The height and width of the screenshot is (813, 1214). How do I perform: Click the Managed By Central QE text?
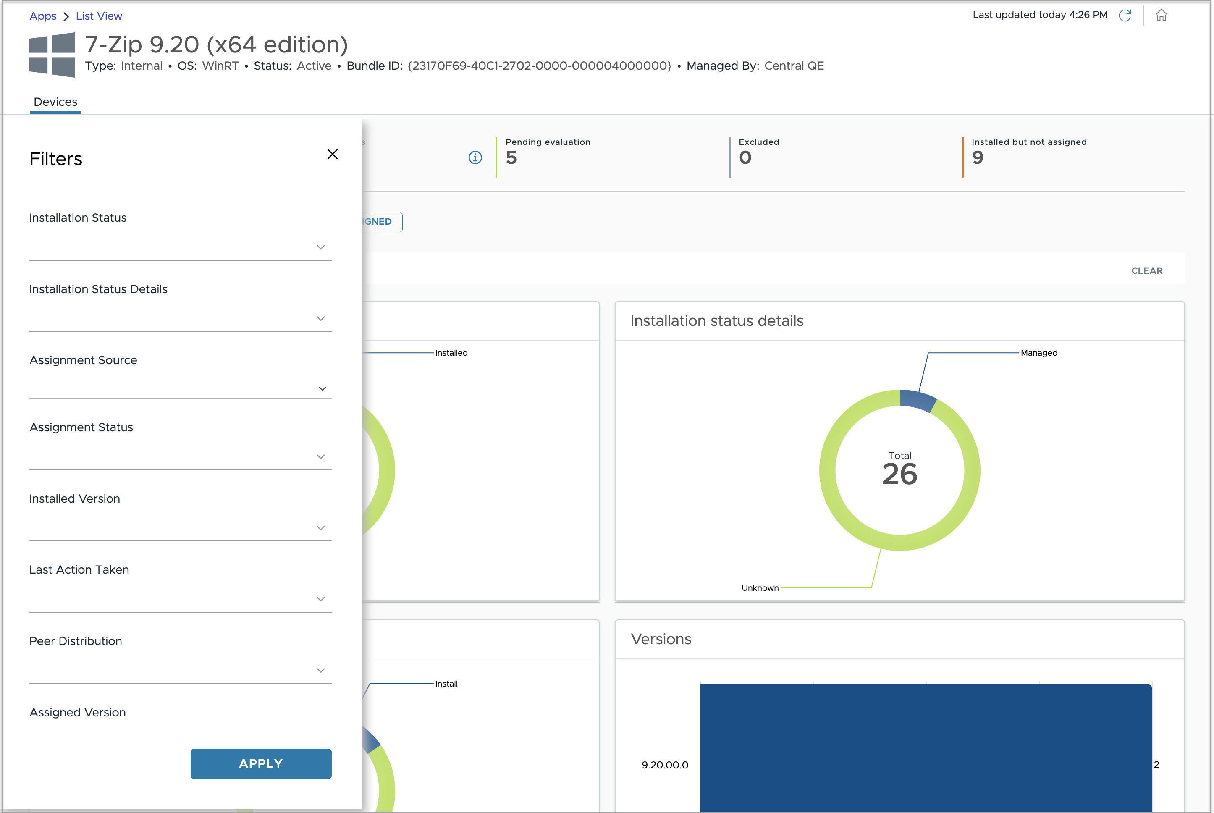[755, 66]
